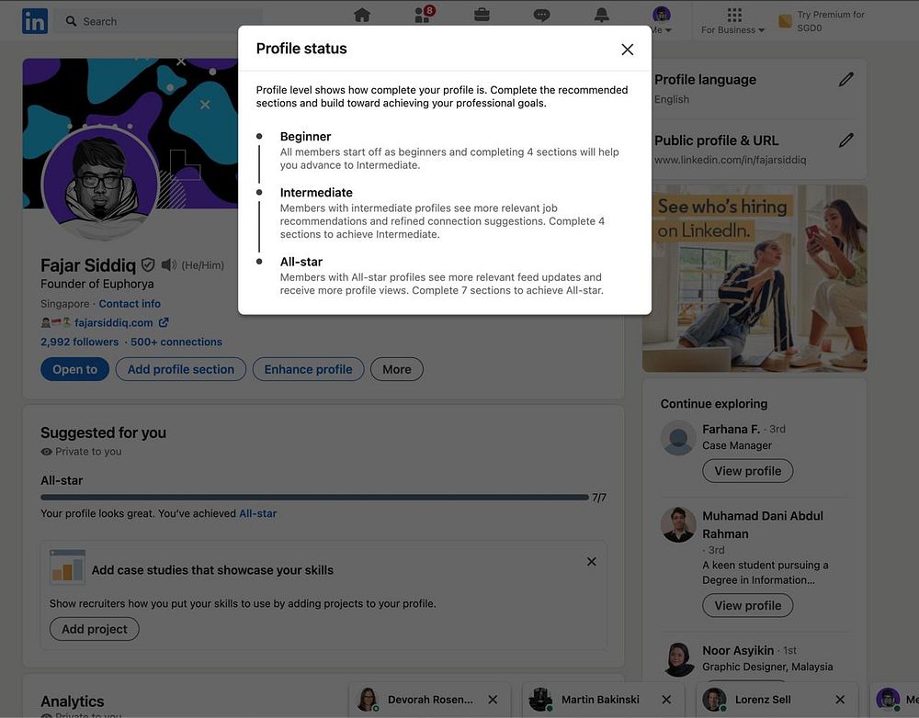This screenshot has height=718, width=919.
Task: View profile of Farhana F.
Action: [x=748, y=471]
